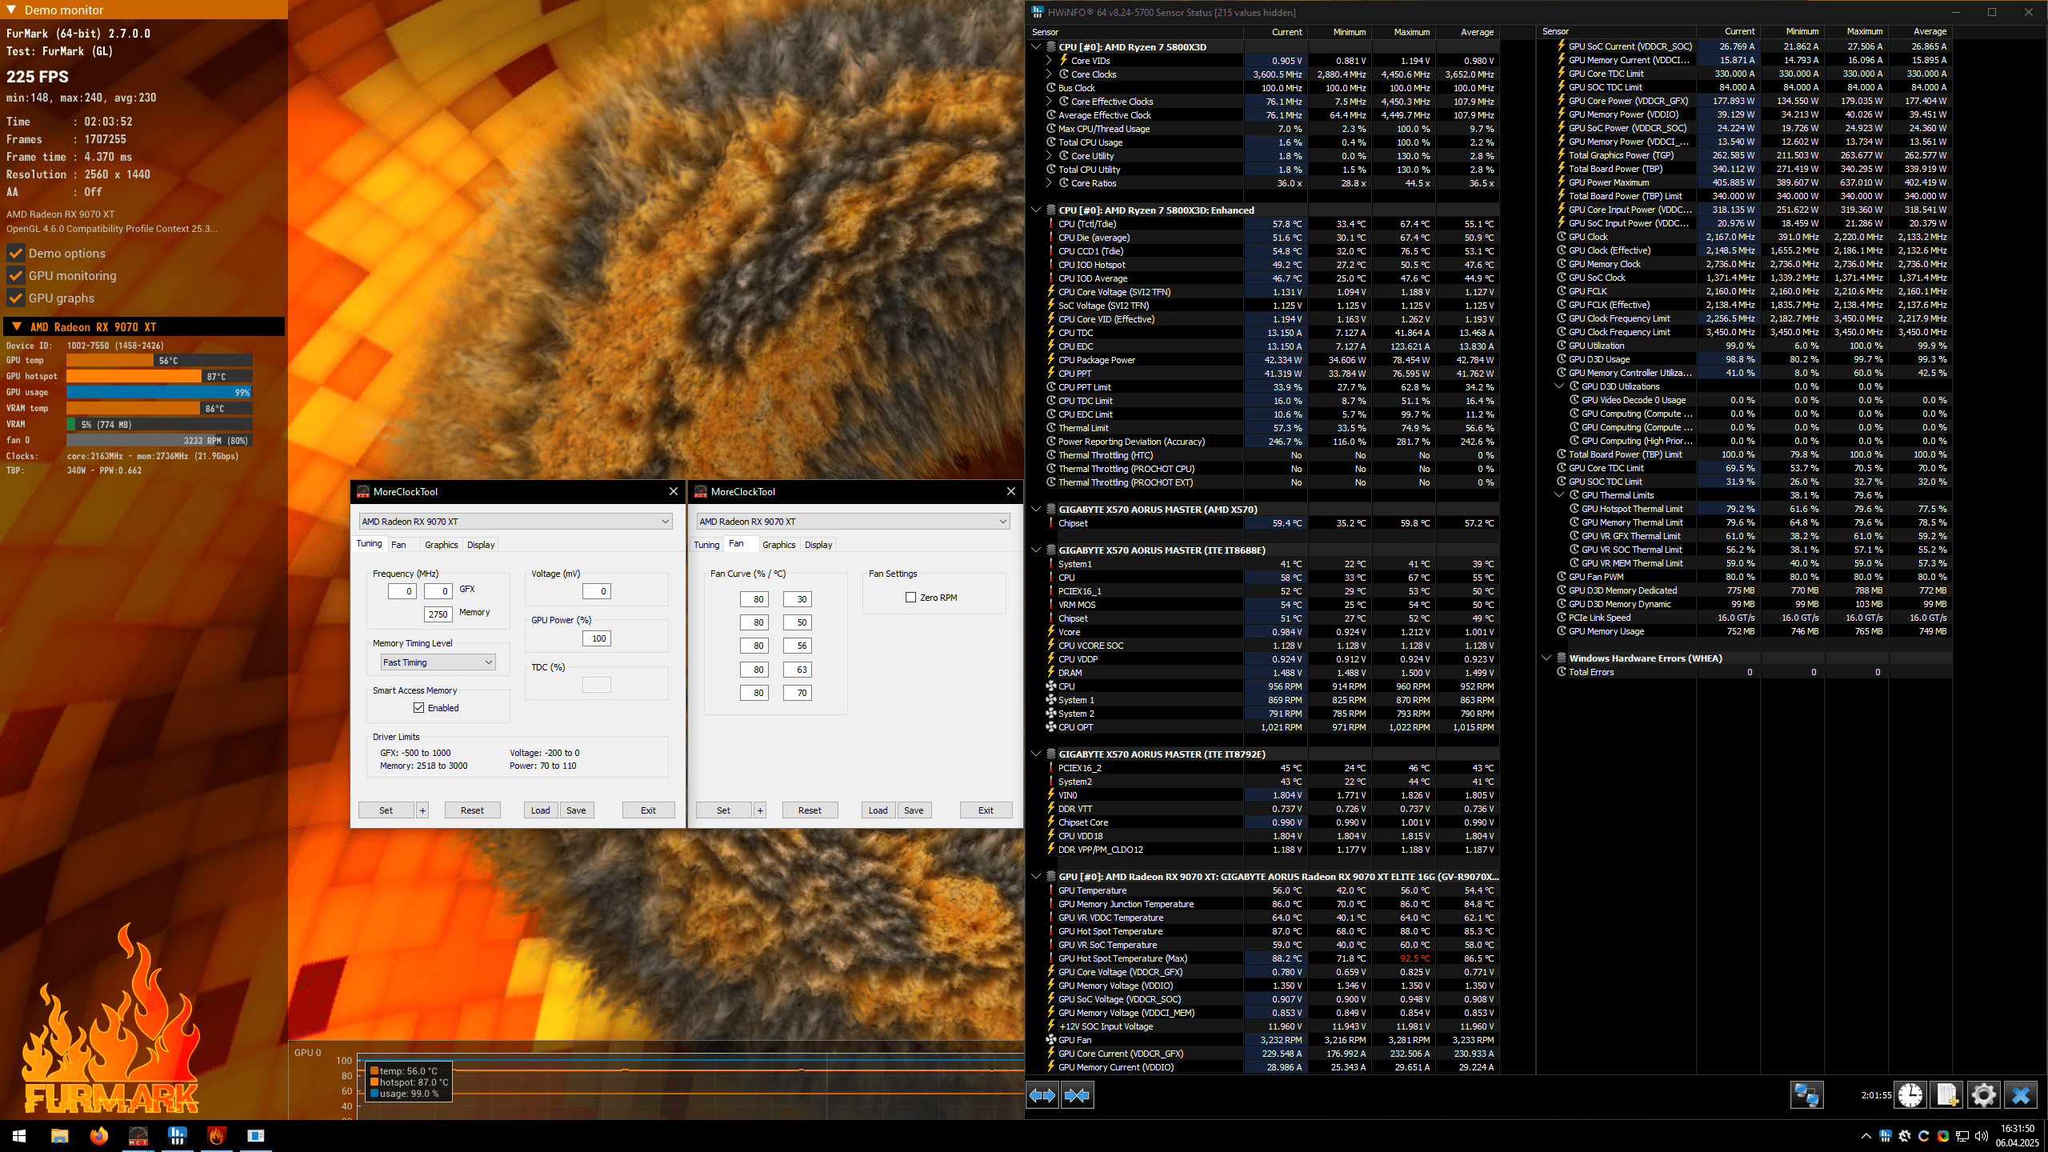Viewport: 2048px width, 1152px height.
Task: Start logging with the log file icon
Action: [1946, 1095]
